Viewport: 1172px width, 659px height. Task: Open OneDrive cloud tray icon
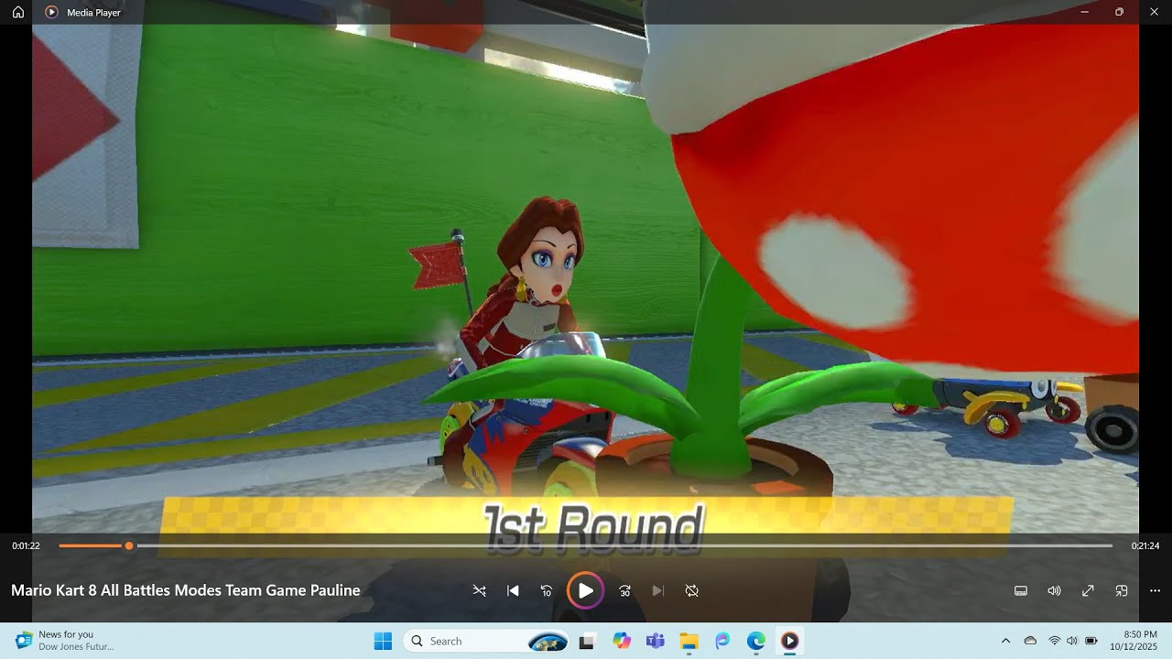(x=1030, y=641)
